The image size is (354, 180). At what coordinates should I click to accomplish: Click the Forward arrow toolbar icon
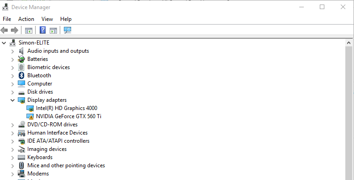coord(15,30)
